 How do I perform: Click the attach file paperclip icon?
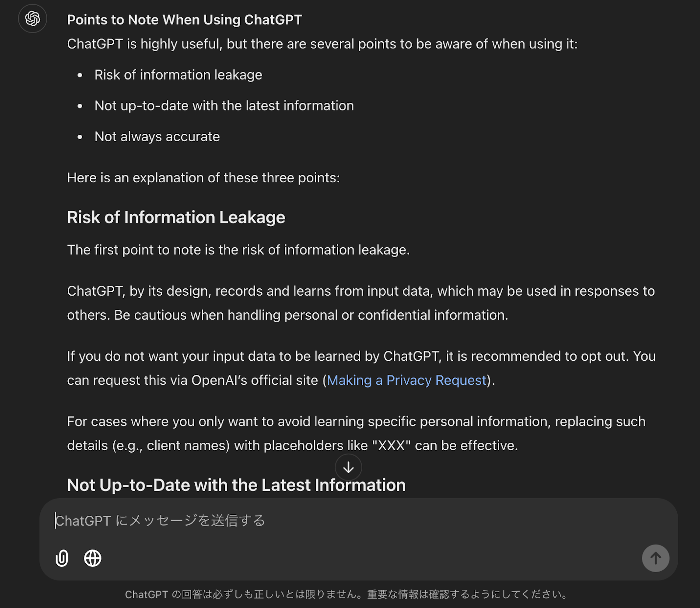coord(62,558)
